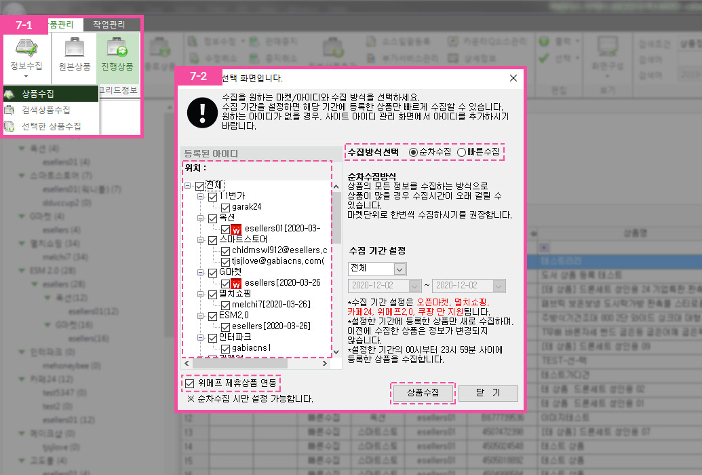Click right arrow of tree horizontal scrollbar
This screenshot has height=475, width=702.
(x=325, y=364)
